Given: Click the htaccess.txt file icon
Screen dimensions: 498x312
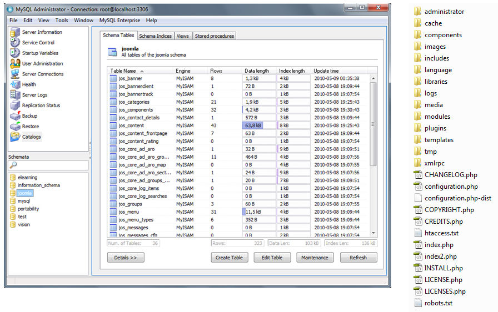Looking at the screenshot, I should (418, 233).
